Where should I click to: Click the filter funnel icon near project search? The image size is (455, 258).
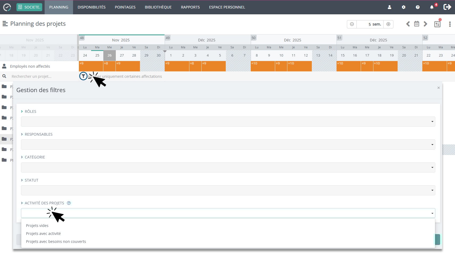point(83,76)
